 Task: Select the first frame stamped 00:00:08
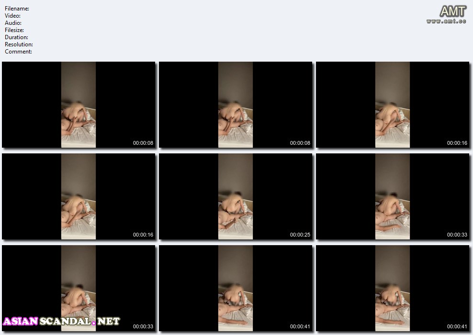pyautogui.click(x=79, y=105)
